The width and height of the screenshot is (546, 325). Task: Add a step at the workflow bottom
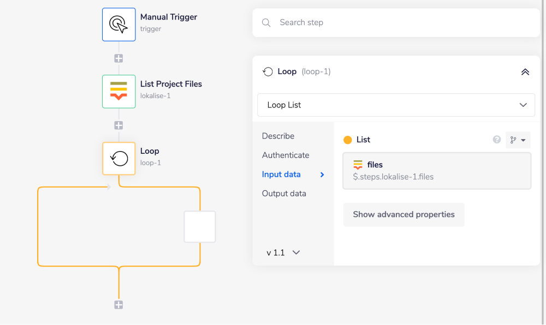coord(118,305)
